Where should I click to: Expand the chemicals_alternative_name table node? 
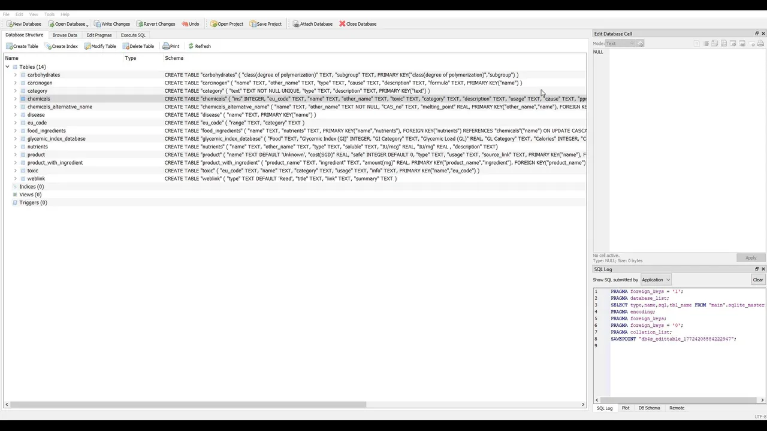(x=15, y=107)
